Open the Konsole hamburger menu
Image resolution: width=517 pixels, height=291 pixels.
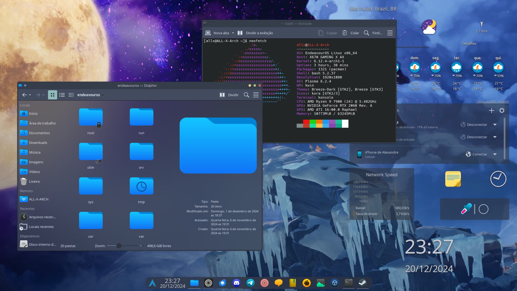(x=390, y=33)
